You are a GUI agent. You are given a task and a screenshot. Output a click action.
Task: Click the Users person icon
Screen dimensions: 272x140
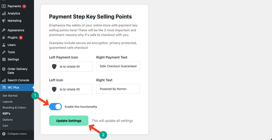(x=4, y=45)
